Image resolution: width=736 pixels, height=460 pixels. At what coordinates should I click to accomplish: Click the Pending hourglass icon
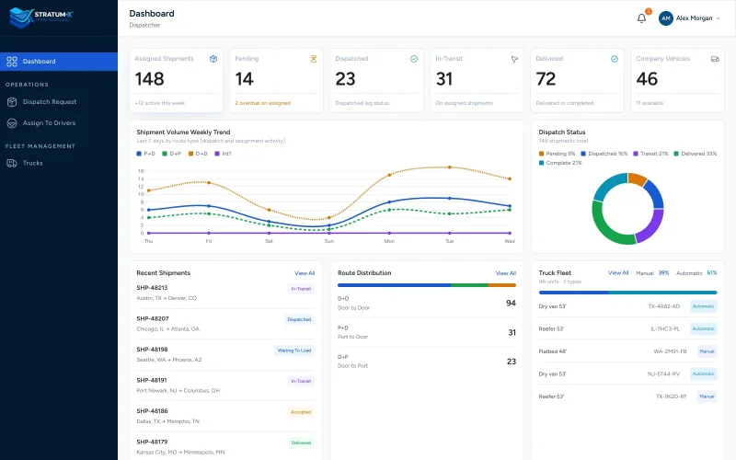tap(314, 59)
